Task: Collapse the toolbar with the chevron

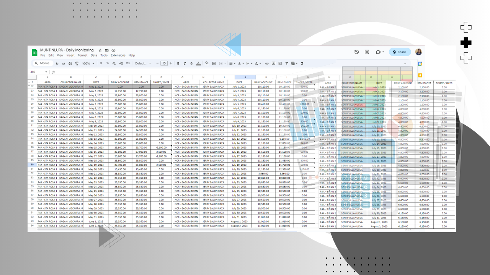Action: [405, 63]
